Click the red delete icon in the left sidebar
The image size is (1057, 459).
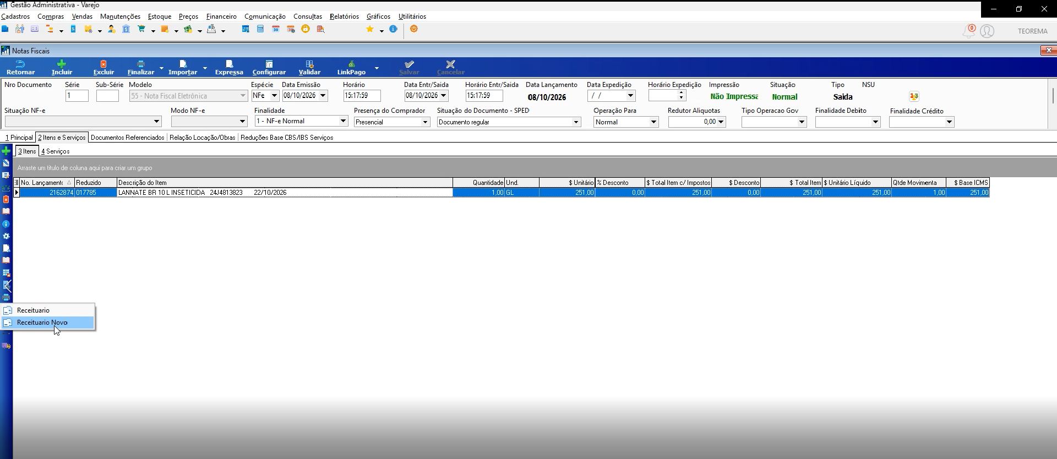click(x=6, y=200)
